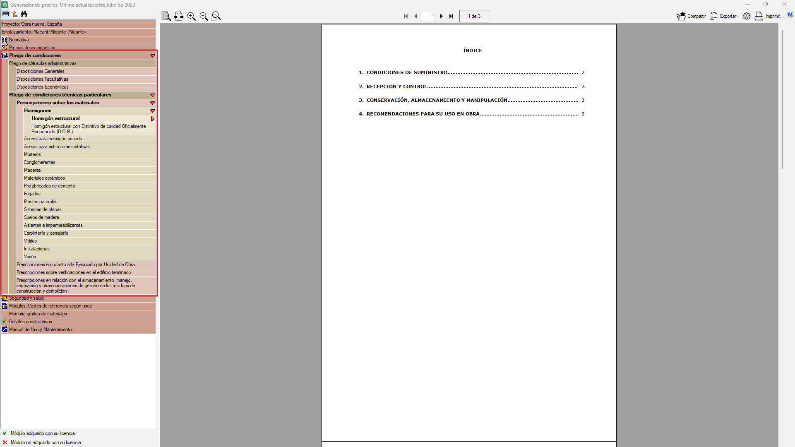
Task: Click the fit whole page view icon
Action: (166, 16)
